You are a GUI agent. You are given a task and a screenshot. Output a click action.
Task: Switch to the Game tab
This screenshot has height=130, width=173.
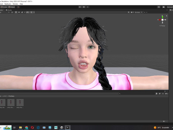9,10
